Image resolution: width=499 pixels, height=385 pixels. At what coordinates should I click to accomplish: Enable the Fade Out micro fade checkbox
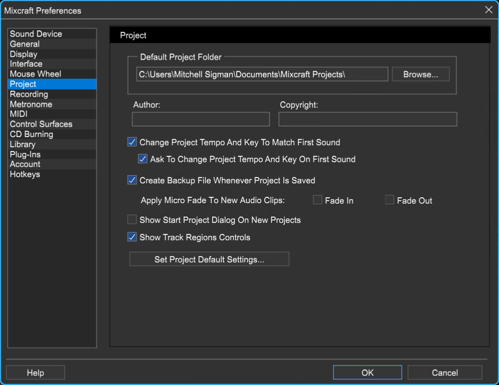389,200
